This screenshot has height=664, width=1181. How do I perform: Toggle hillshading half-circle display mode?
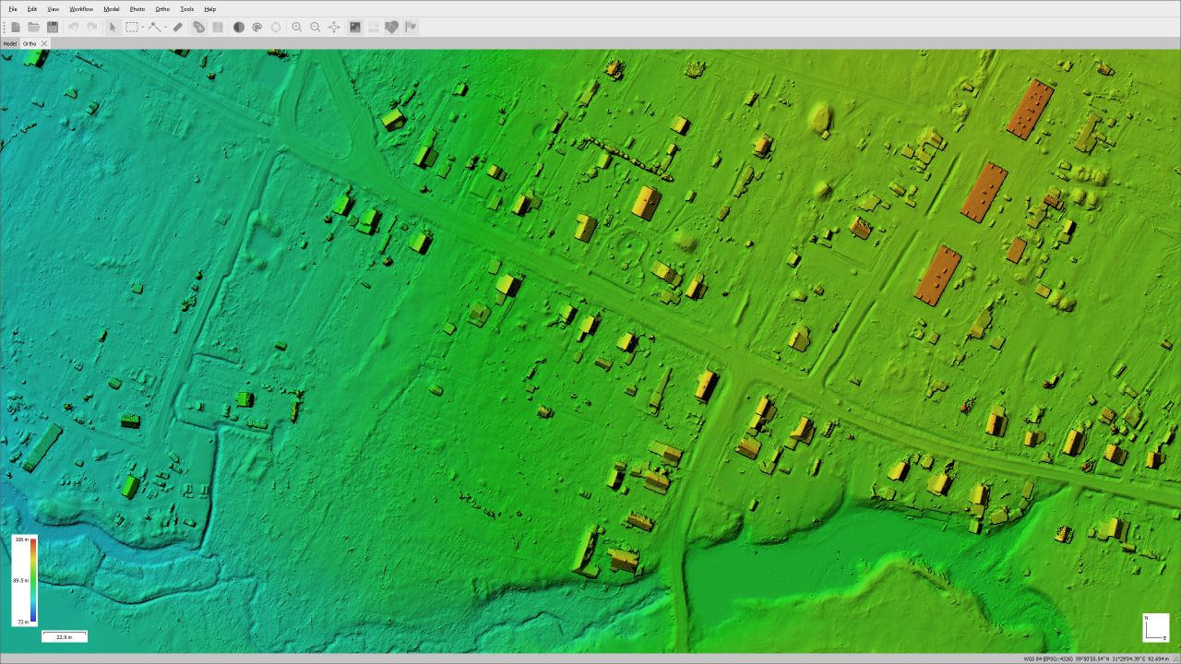tap(239, 28)
